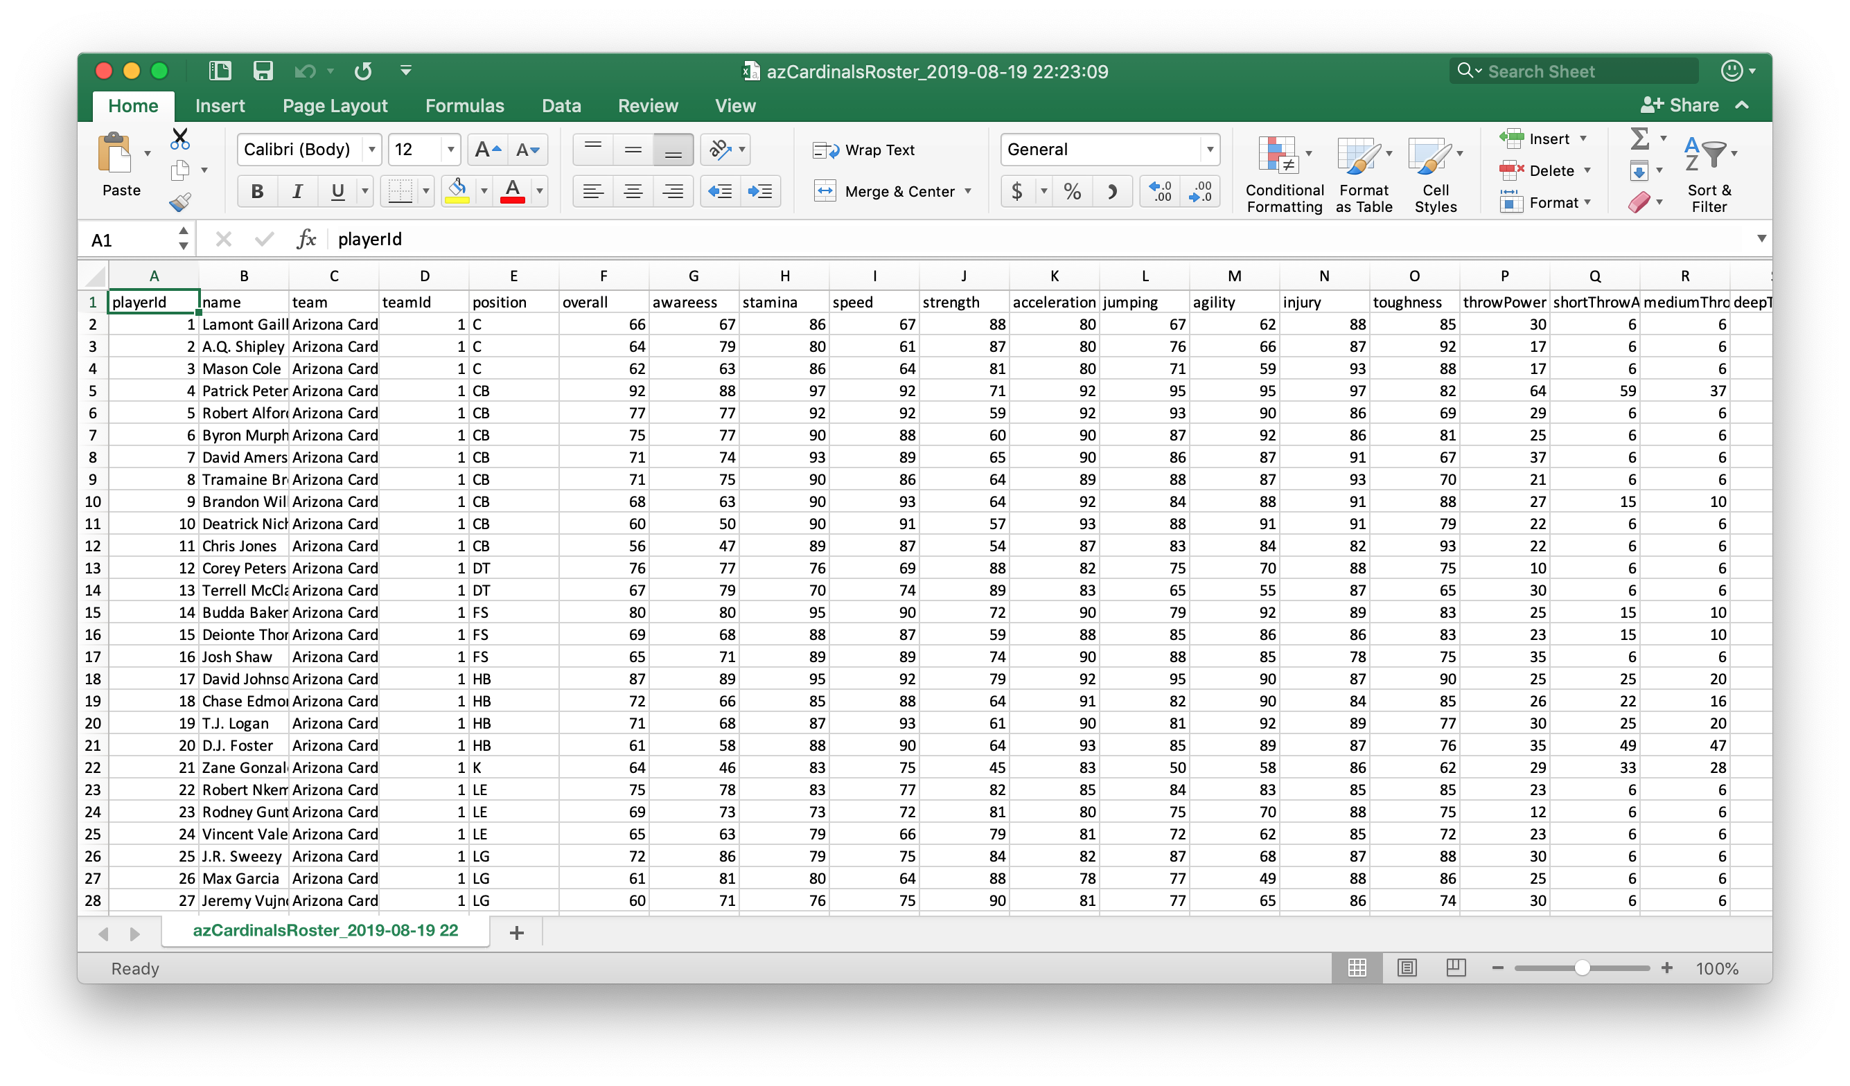This screenshot has width=1850, height=1086.
Task: Open the Calibri font name dropdown
Action: [x=372, y=150]
